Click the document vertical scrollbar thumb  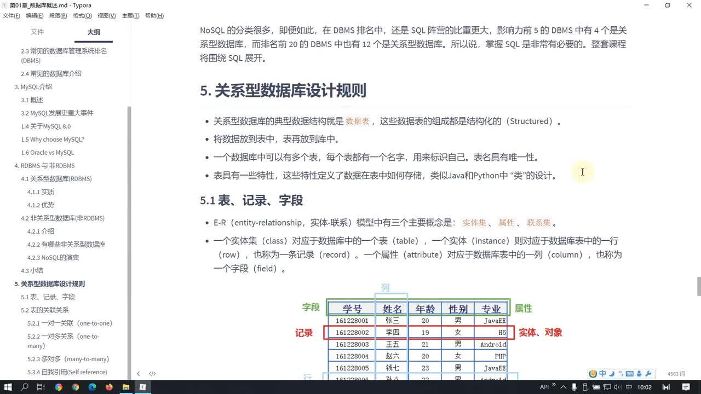click(x=699, y=286)
